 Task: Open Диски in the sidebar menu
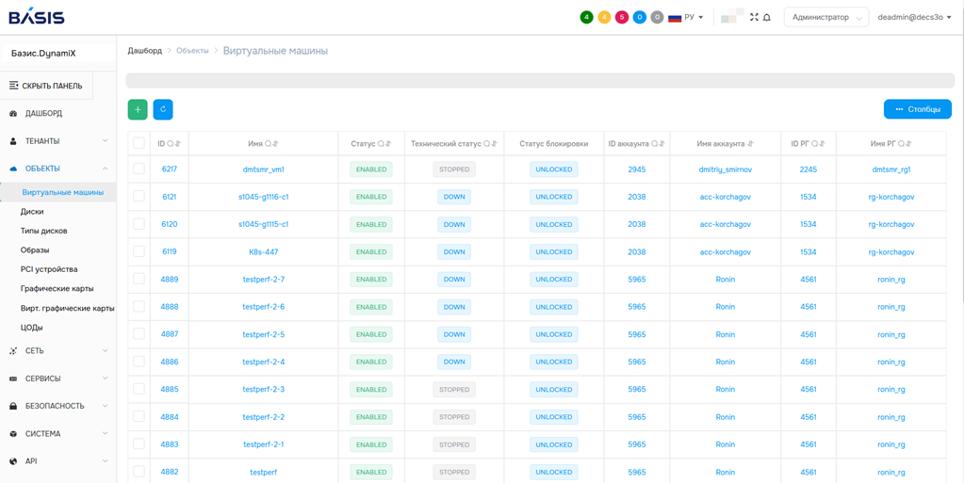click(x=32, y=212)
